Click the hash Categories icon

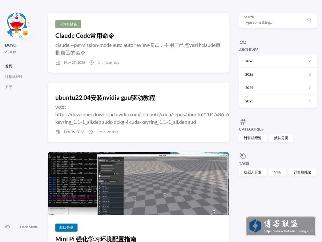[243, 122]
